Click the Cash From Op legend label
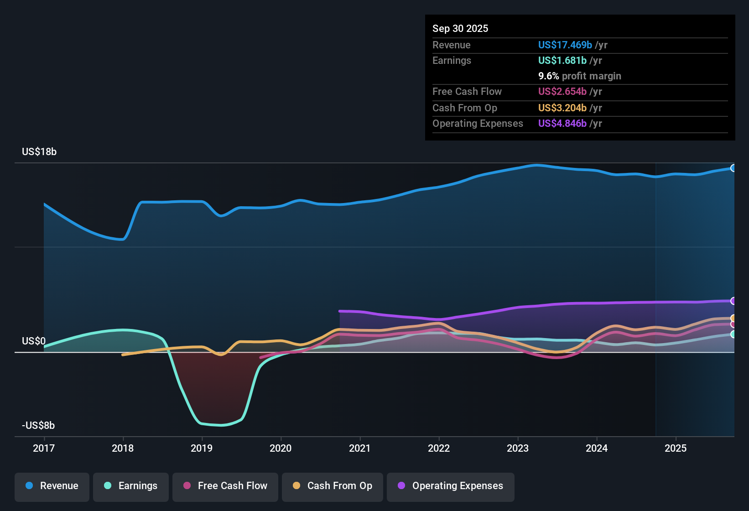 [x=340, y=486]
